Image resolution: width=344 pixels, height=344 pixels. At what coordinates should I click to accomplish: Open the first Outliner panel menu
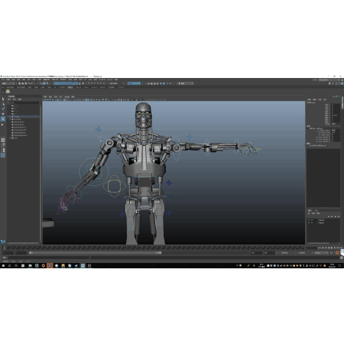(9, 99)
